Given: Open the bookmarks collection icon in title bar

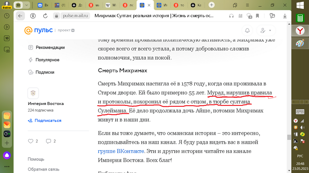Looking at the screenshot, I should click(235, 5).
